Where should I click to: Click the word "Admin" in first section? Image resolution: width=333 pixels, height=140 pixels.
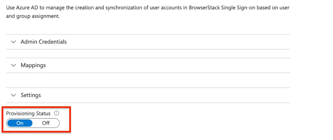coord(29,42)
